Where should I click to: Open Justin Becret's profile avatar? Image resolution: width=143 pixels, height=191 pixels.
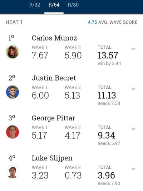coord(13,92)
